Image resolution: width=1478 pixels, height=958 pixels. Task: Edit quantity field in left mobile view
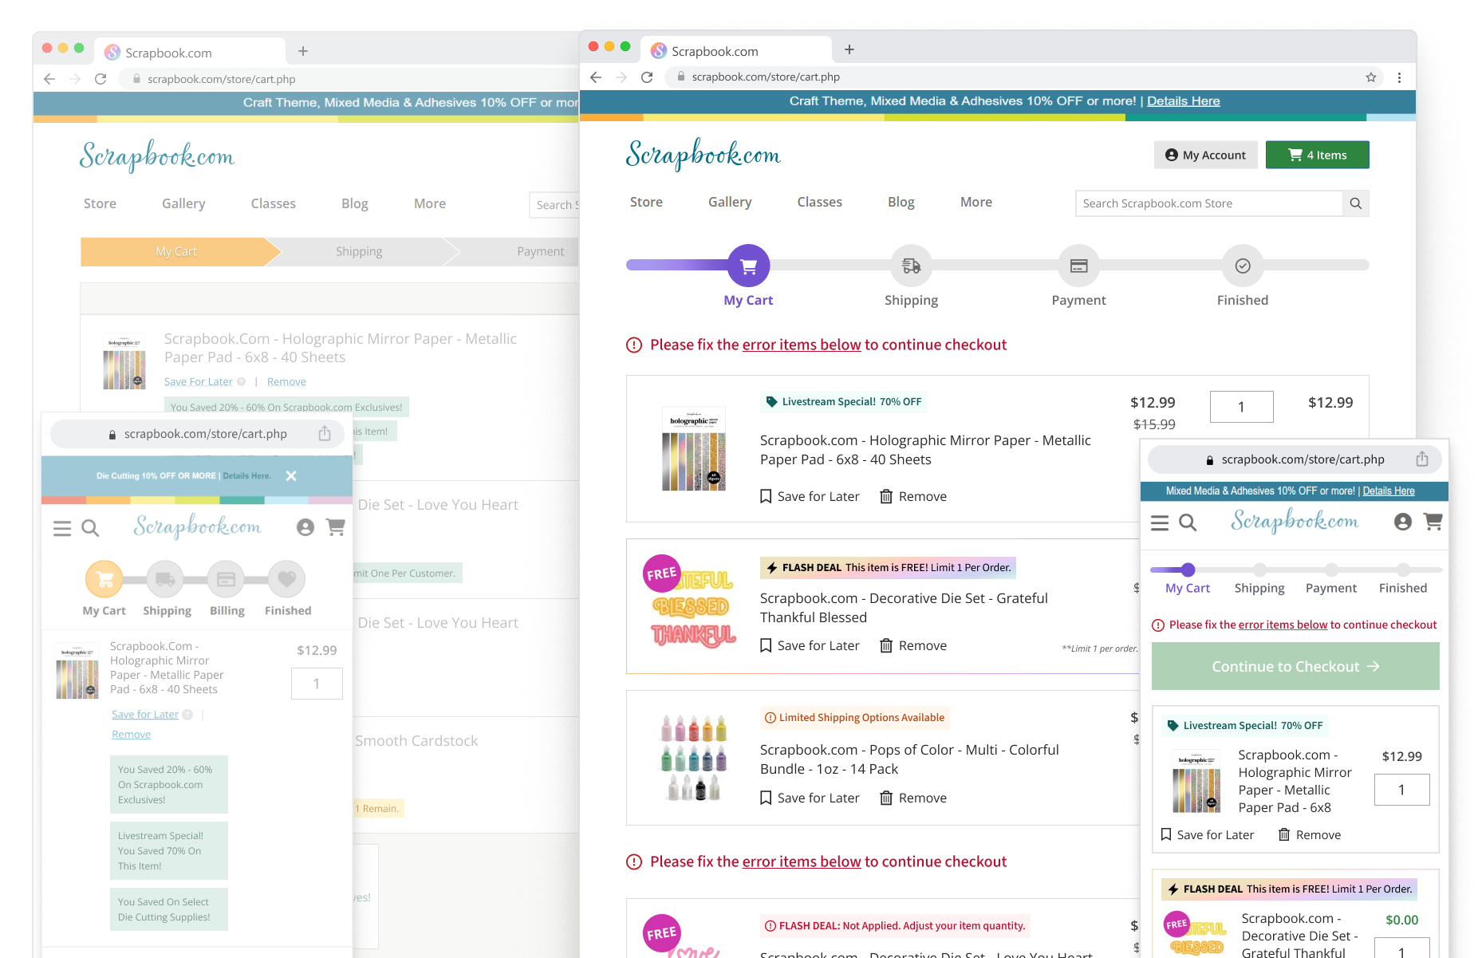coord(317,684)
